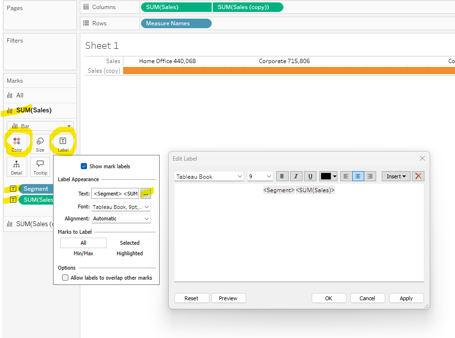Clear label text with red X
The height and width of the screenshot is (338, 455).
click(419, 176)
